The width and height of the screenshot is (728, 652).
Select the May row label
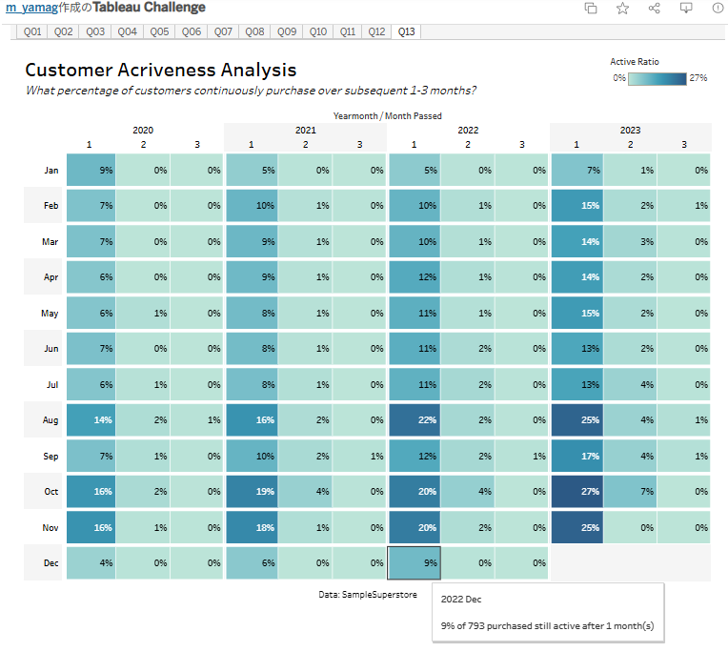tap(50, 313)
